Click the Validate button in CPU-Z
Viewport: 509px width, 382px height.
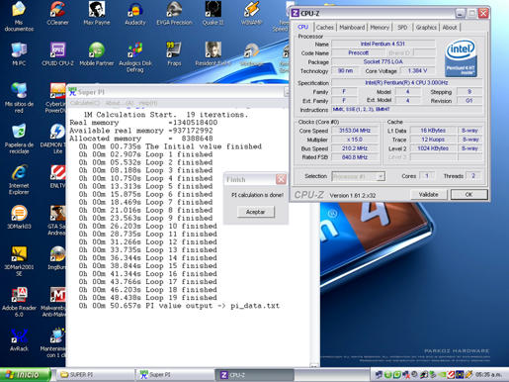(428, 195)
